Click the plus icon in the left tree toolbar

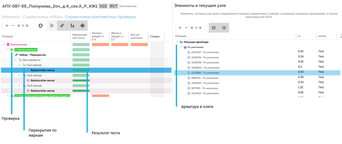(x=7, y=25)
